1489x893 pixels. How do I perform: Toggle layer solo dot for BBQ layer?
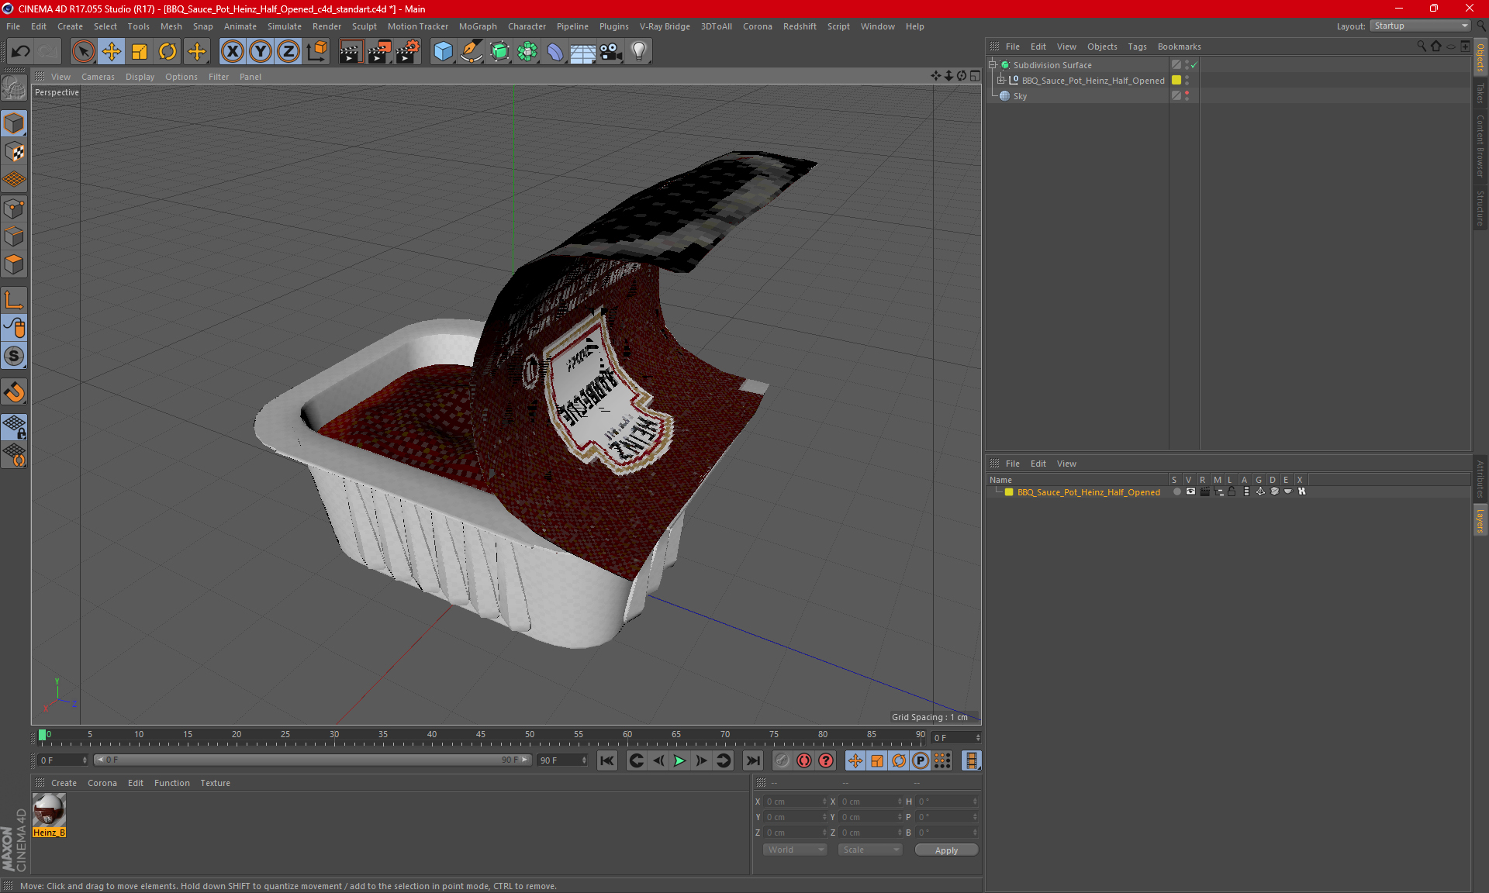[1176, 491]
